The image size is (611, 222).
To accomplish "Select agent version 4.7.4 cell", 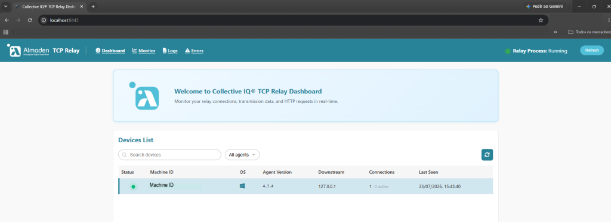I will pyautogui.click(x=268, y=186).
